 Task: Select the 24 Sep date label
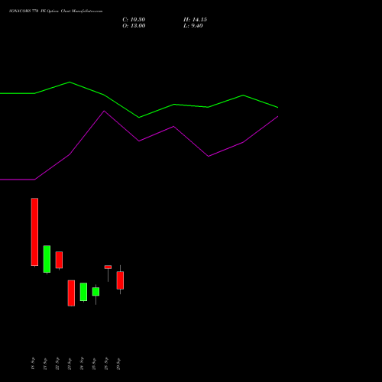82,364
